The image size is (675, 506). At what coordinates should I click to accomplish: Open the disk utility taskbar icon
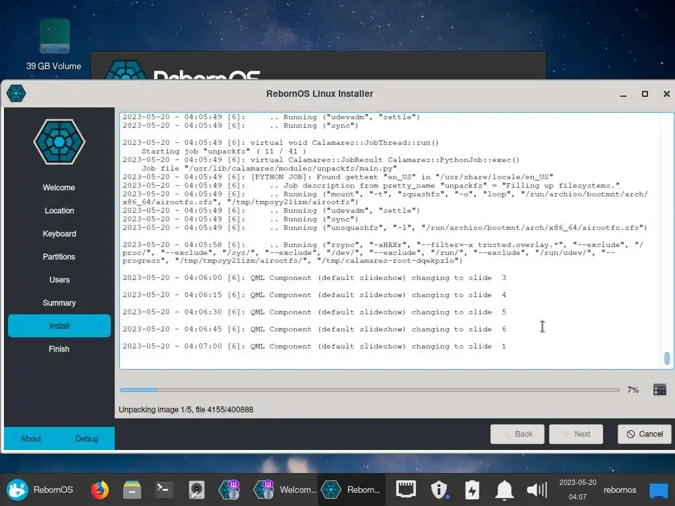[196, 490]
